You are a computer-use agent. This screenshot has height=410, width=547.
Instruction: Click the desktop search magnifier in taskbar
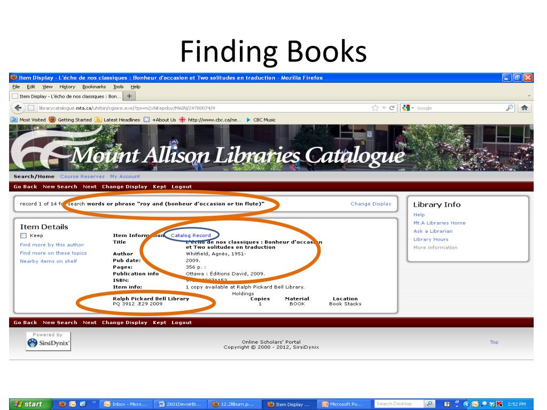[430, 404]
